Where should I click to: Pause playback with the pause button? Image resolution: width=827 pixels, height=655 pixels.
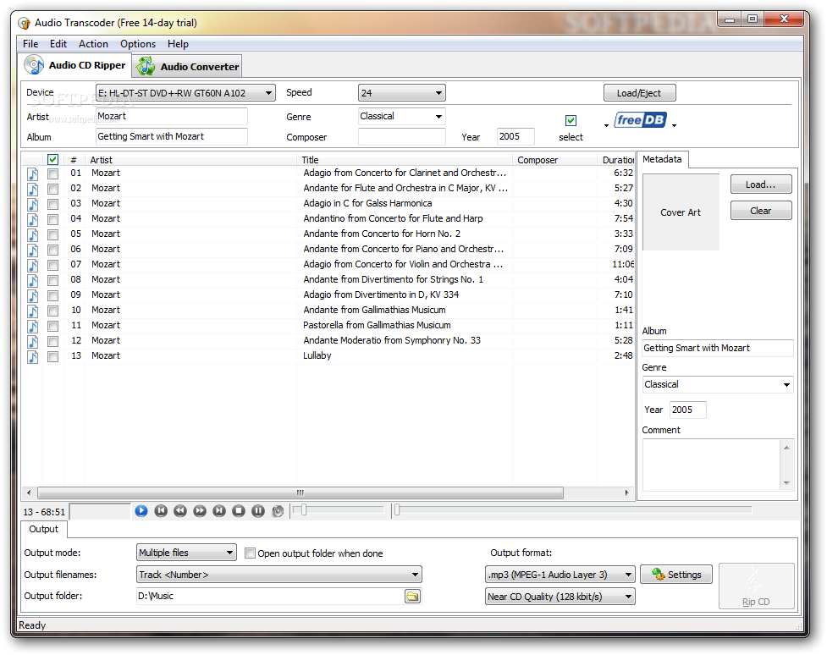tap(258, 510)
